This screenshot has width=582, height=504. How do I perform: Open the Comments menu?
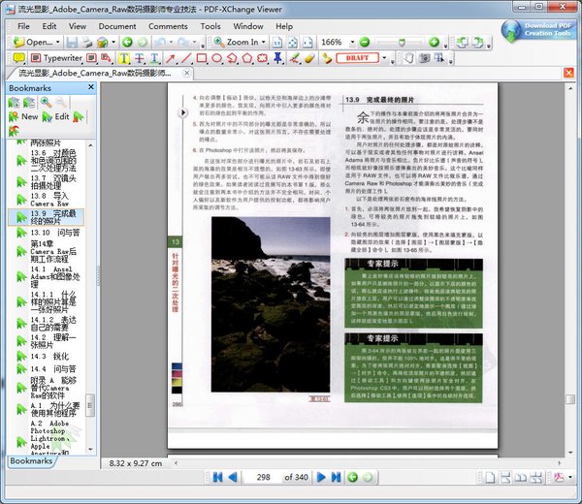(168, 26)
